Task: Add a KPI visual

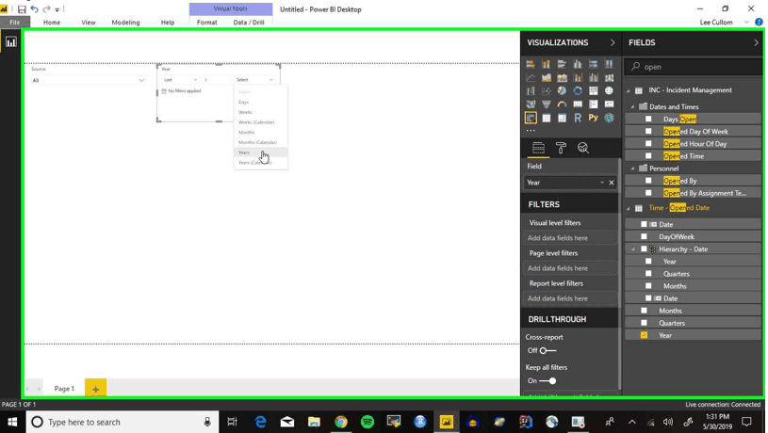Action: [610, 104]
